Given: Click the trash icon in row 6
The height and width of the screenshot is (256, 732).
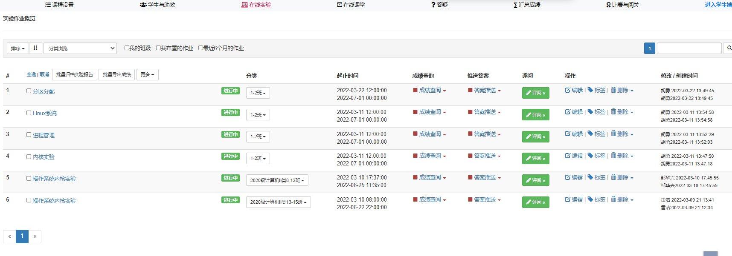Looking at the screenshot, I should (613, 199).
